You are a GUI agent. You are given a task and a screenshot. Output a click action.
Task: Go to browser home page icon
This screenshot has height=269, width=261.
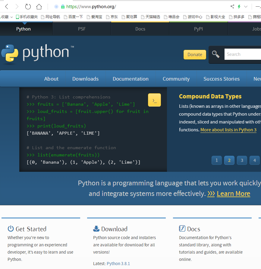click(39, 7)
